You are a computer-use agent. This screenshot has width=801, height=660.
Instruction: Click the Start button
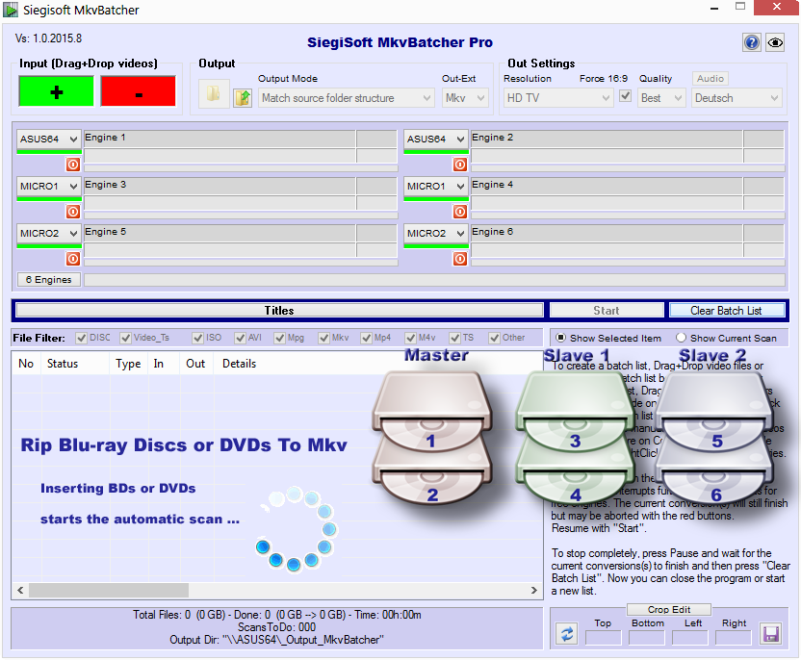click(607, 311)
